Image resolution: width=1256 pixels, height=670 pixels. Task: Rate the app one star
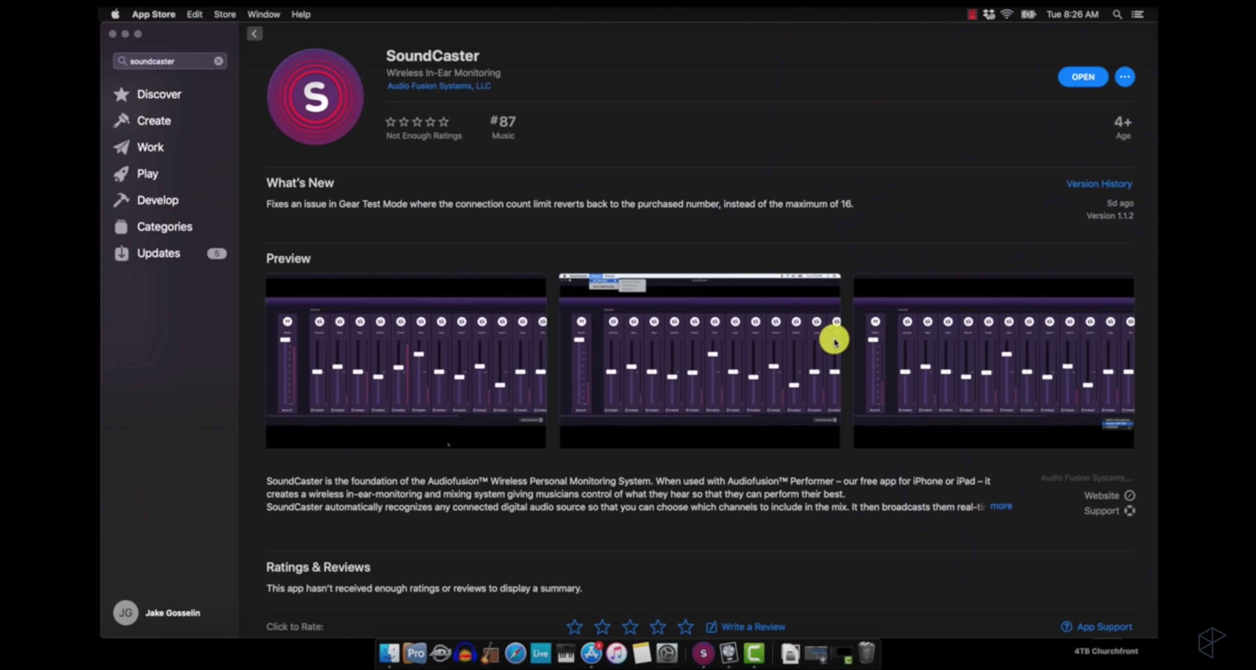click(574, 627)
